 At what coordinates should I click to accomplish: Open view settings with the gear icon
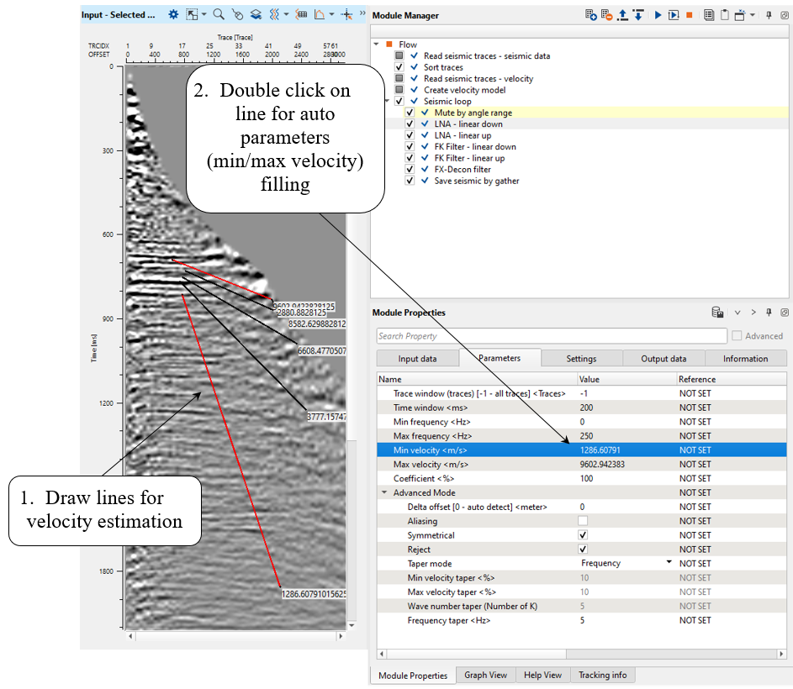[173, 14]
